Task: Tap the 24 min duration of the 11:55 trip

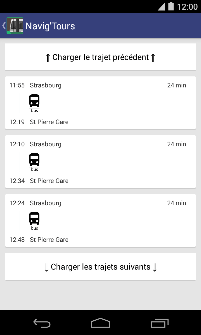Action: point(177,85)
